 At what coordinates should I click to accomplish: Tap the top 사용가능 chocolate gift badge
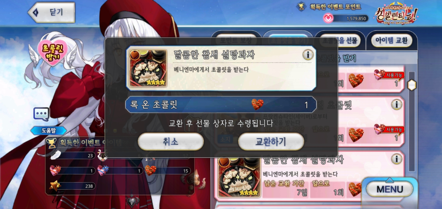(x=390, y=75)
